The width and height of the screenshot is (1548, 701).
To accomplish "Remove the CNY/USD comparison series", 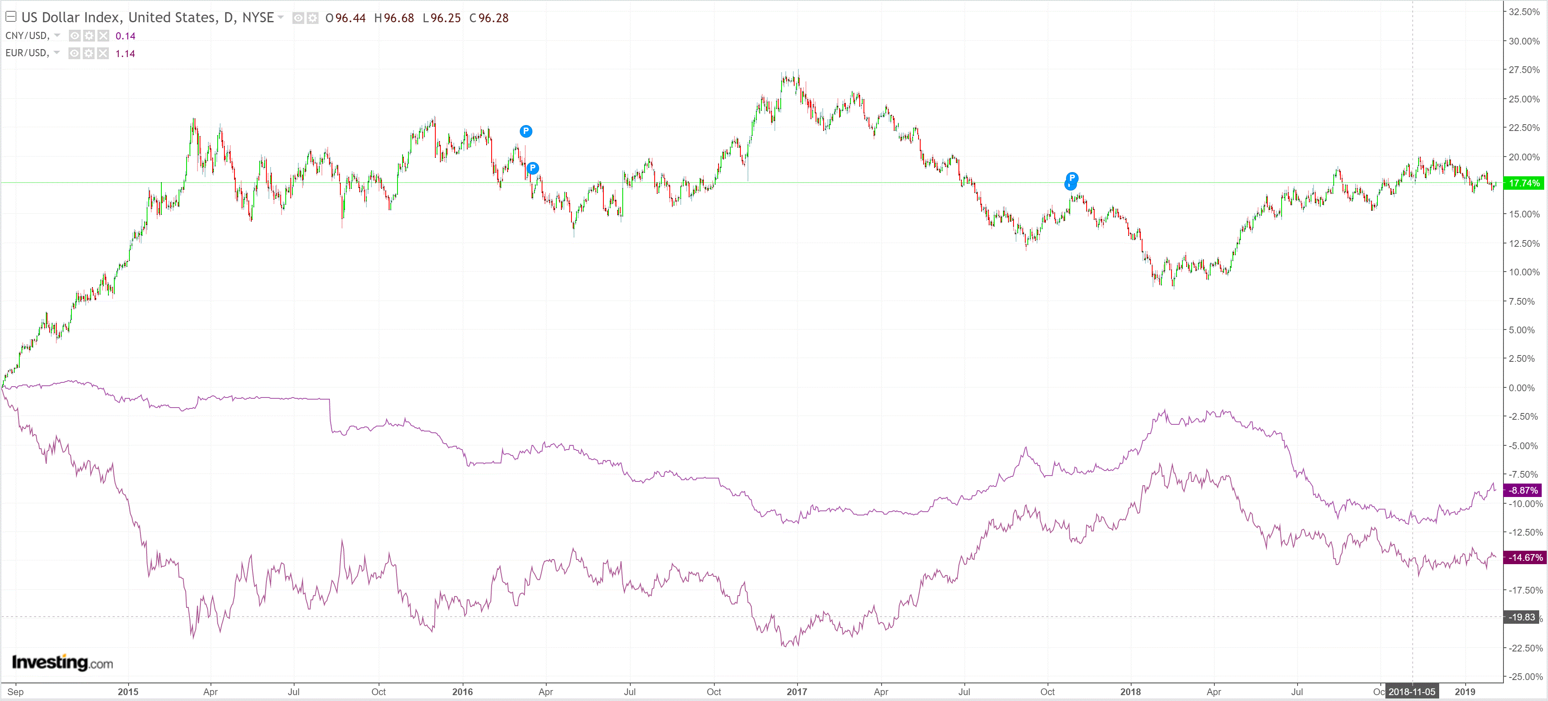I will tap(103, 35).
